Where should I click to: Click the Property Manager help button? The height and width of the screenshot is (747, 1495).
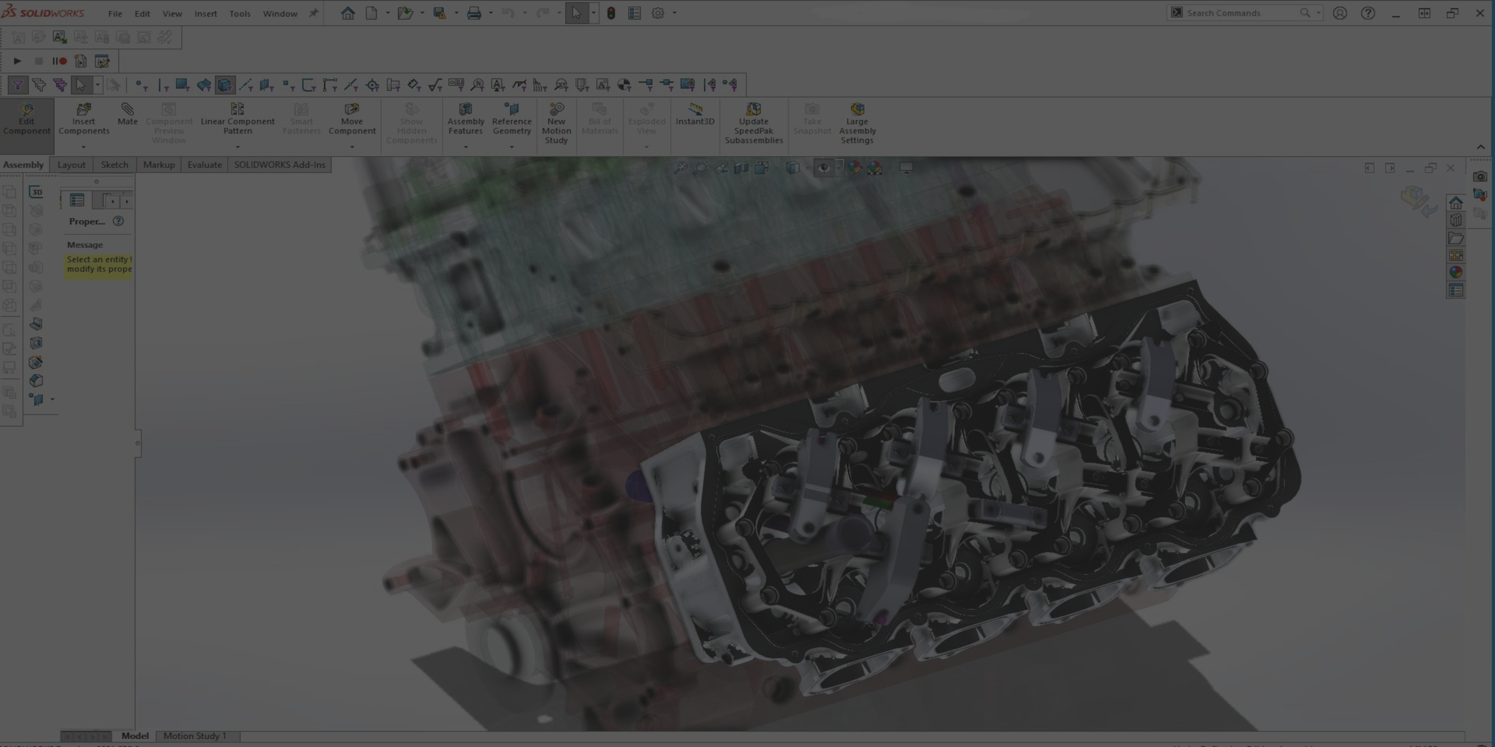(x=118, y=221)
